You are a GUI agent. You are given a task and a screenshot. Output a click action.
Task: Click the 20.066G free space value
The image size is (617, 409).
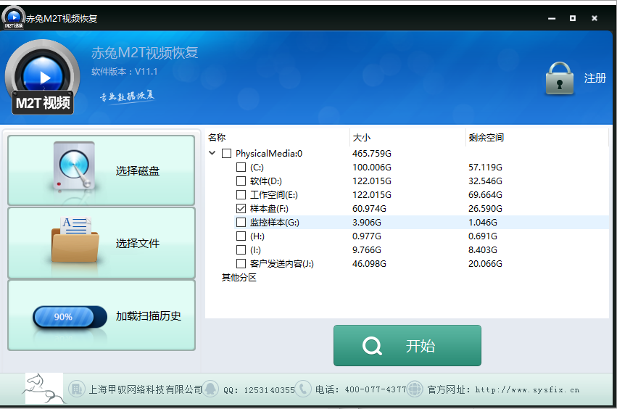pos(485,264)
